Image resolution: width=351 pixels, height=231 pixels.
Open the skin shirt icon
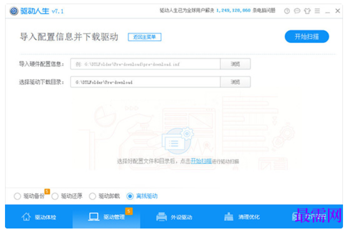coord(307,10)
